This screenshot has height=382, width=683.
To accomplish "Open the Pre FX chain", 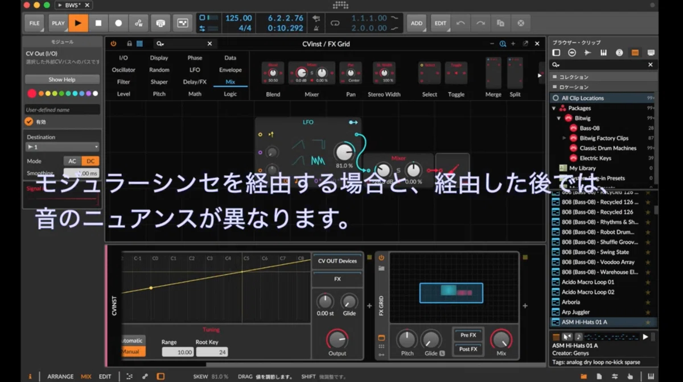I will [468, 335].
